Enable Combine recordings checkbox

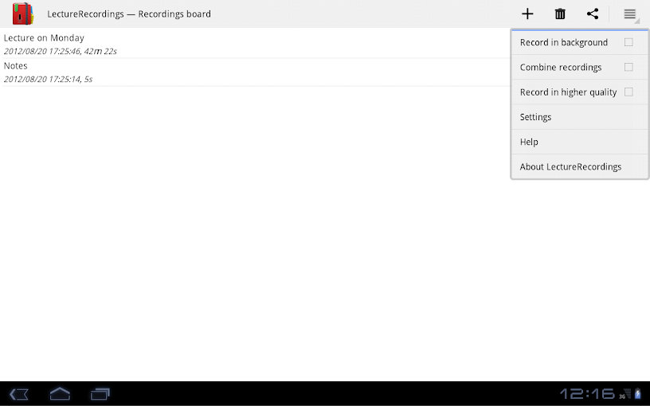628,67
